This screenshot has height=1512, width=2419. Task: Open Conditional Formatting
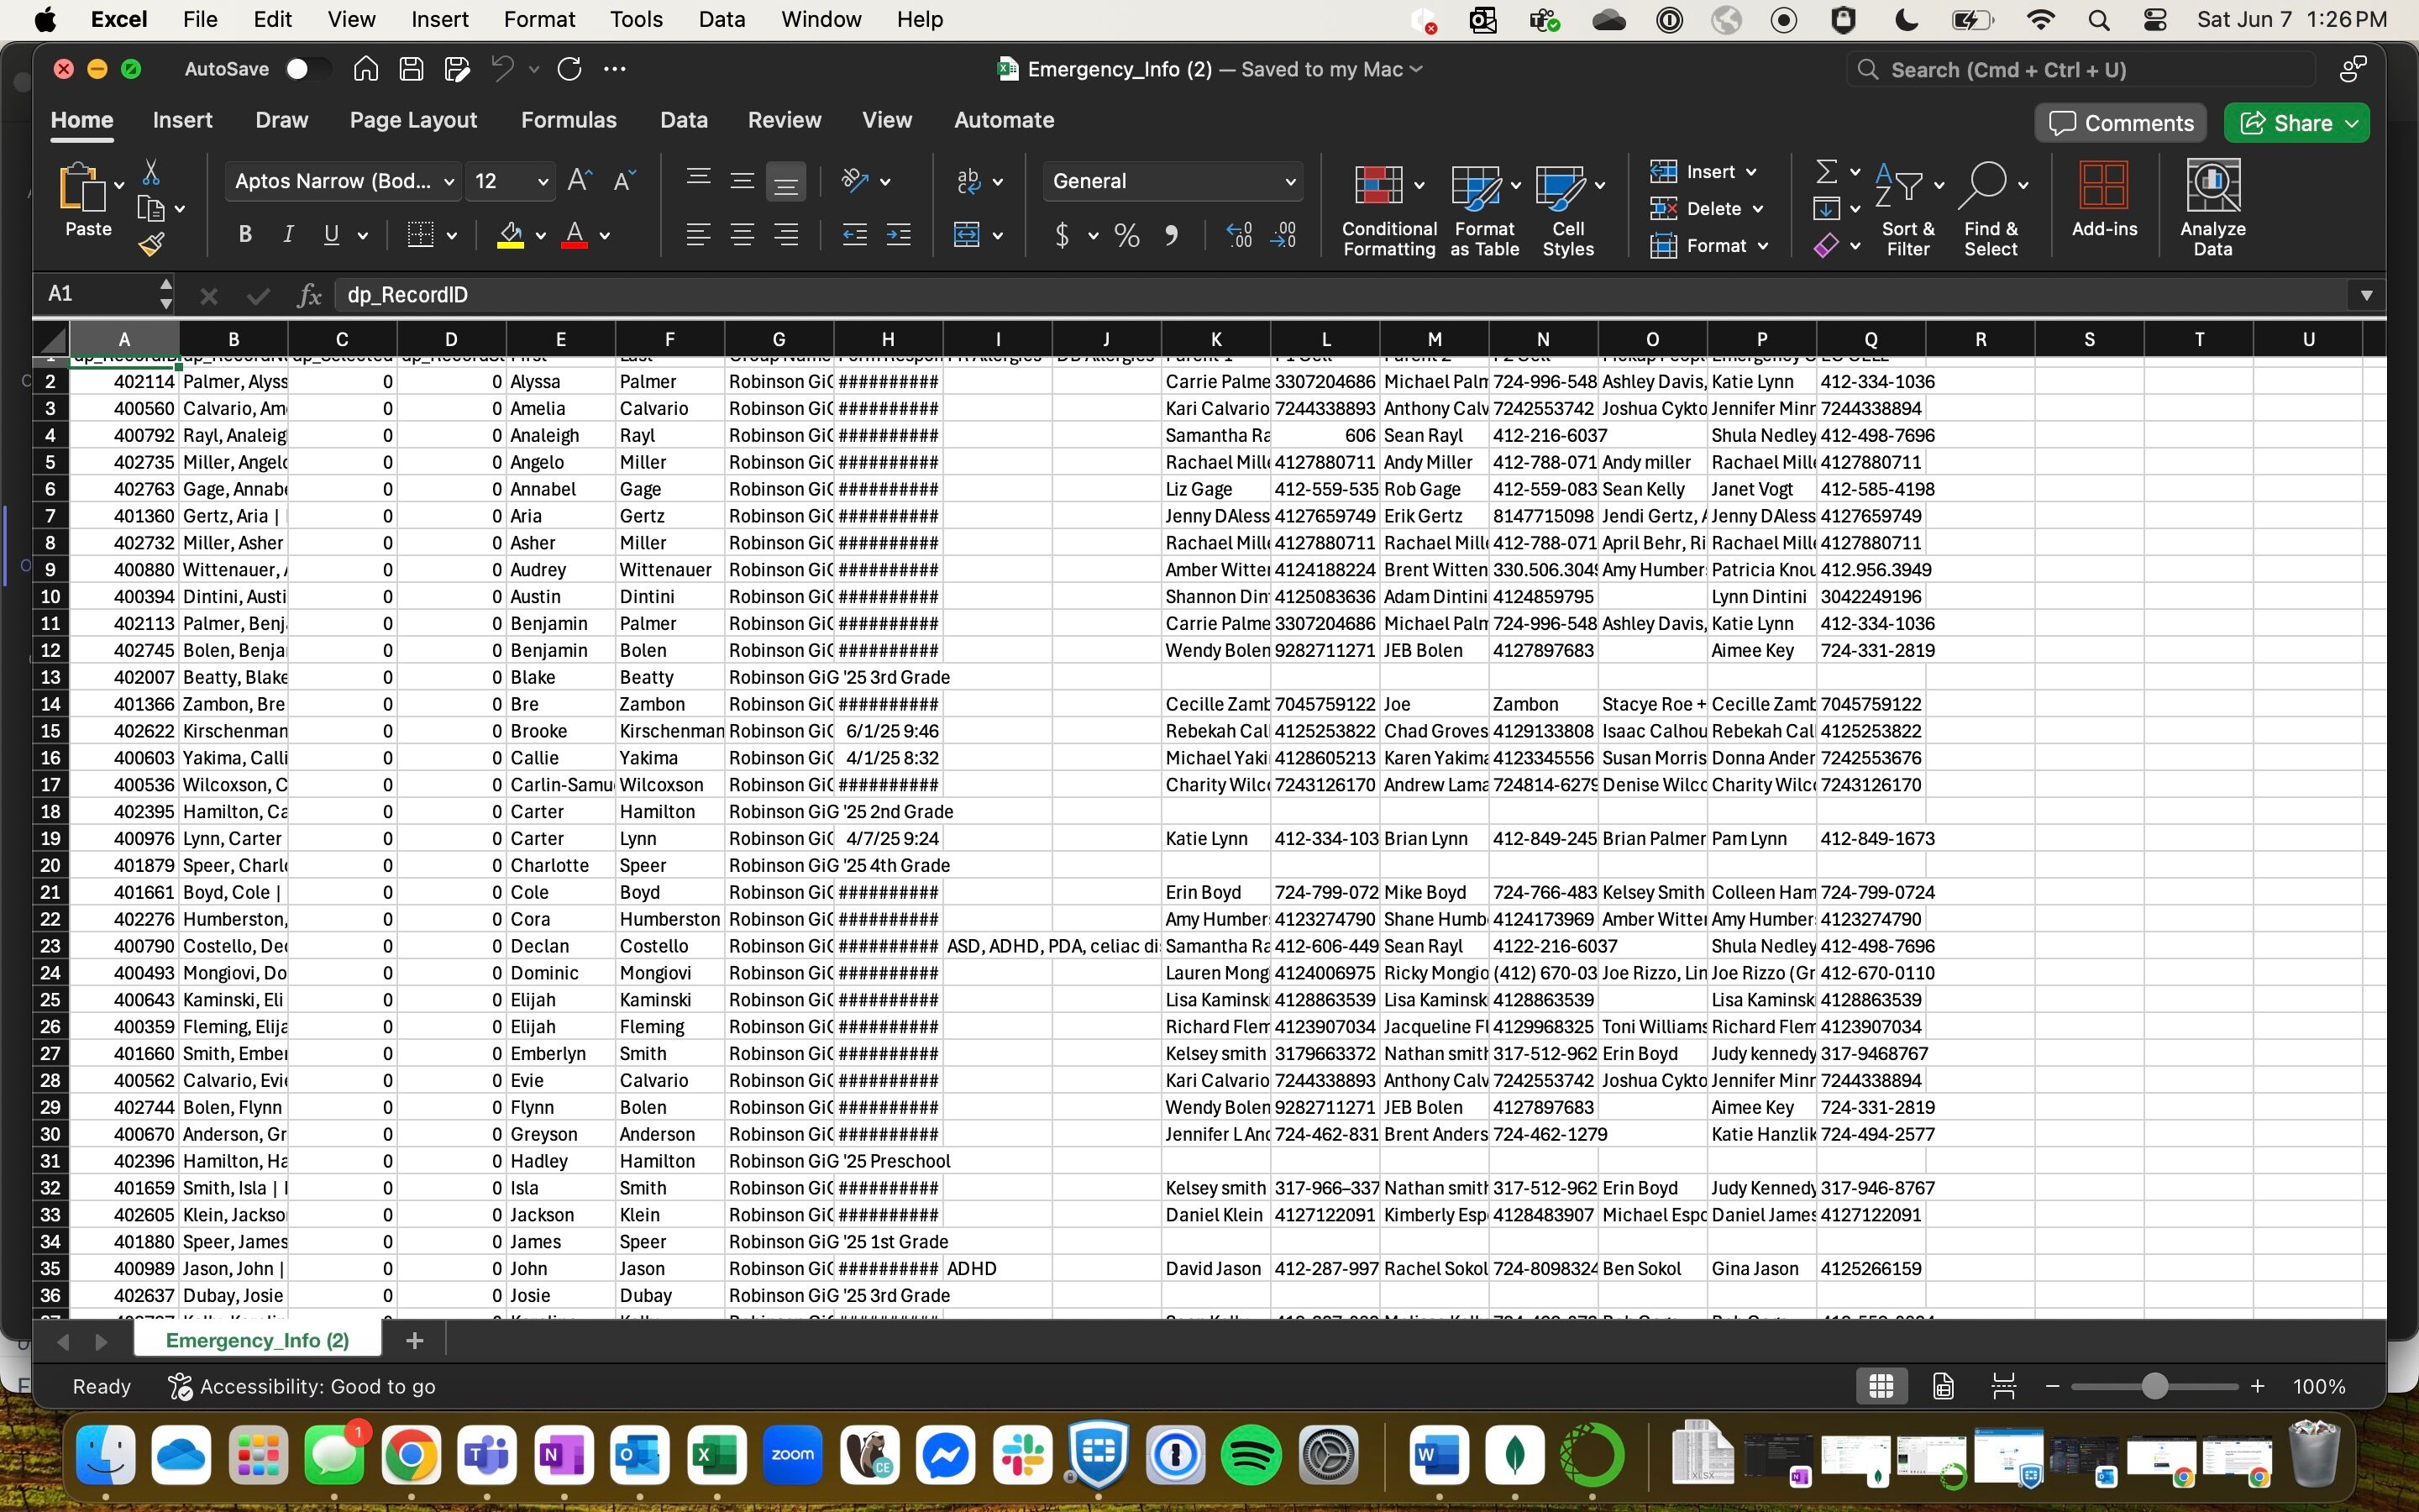(1388, 210)
